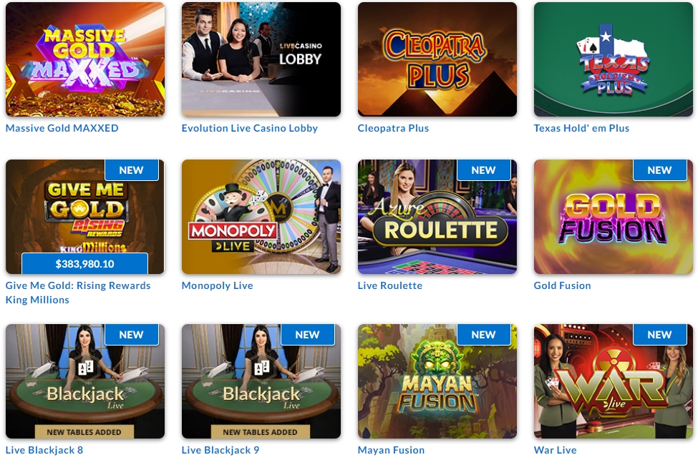Launch the Azure Roulette game tile
This screenshot has width=698, height=460.
437,217
